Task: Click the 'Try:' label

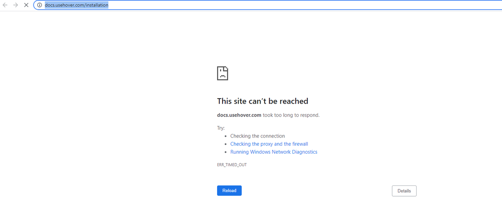Action: pos(221,128)
